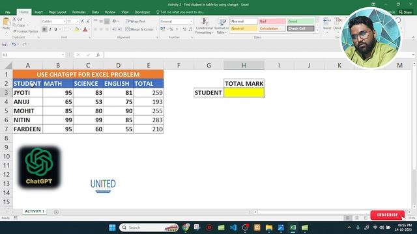
Task: Toggle Underline formatting
Action: point(55,29)
